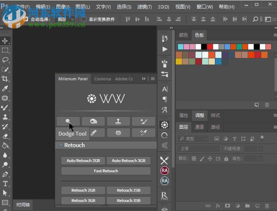The width and height of the screenshot is (277, 211).
Task: Select the Blur tool
Action: pos(5,155)
